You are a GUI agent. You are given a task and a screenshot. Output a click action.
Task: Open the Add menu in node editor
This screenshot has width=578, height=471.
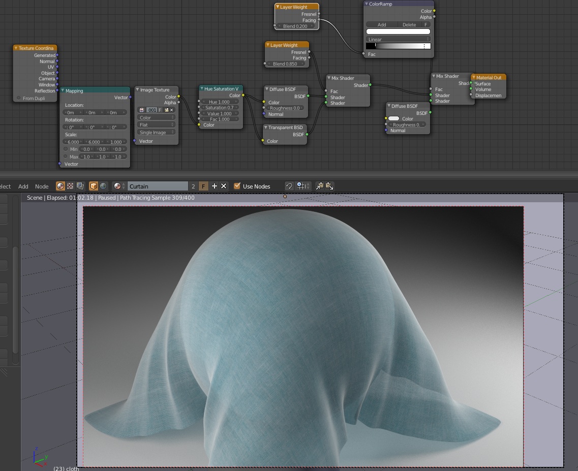(x=23, y=186)
